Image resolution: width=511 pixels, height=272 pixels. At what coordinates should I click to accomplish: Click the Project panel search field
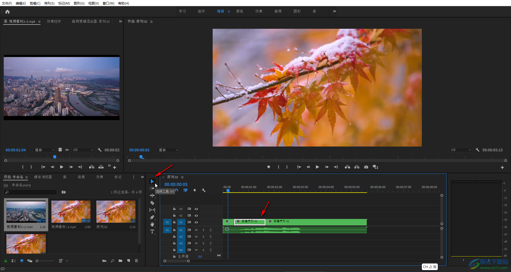point(30,192)
